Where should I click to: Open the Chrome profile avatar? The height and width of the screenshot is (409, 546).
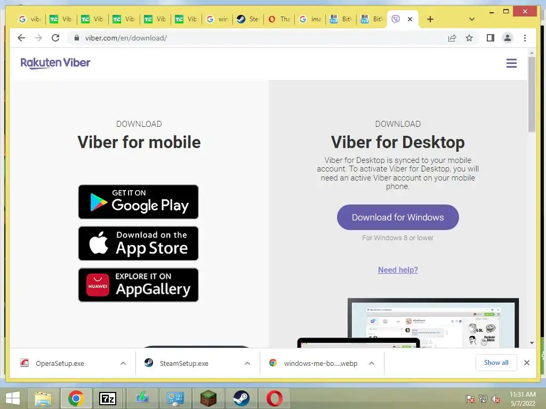(508, 38)
